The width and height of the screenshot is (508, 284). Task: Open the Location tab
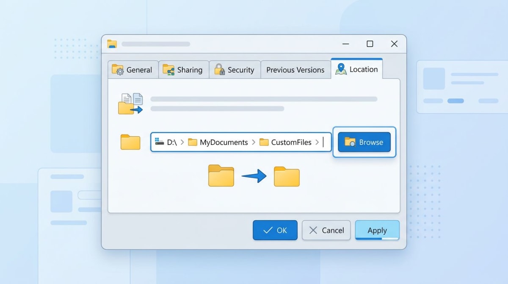pos(362,69)
